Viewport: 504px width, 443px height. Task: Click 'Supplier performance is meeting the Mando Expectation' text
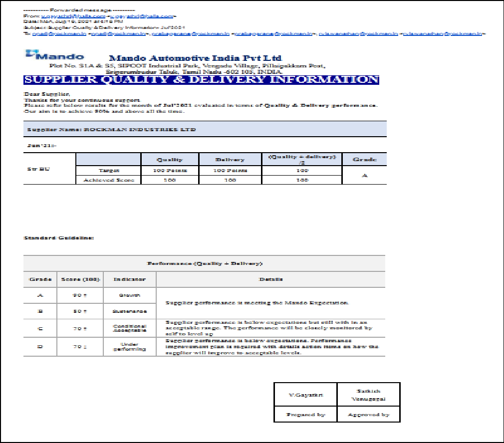pos(257,303)
